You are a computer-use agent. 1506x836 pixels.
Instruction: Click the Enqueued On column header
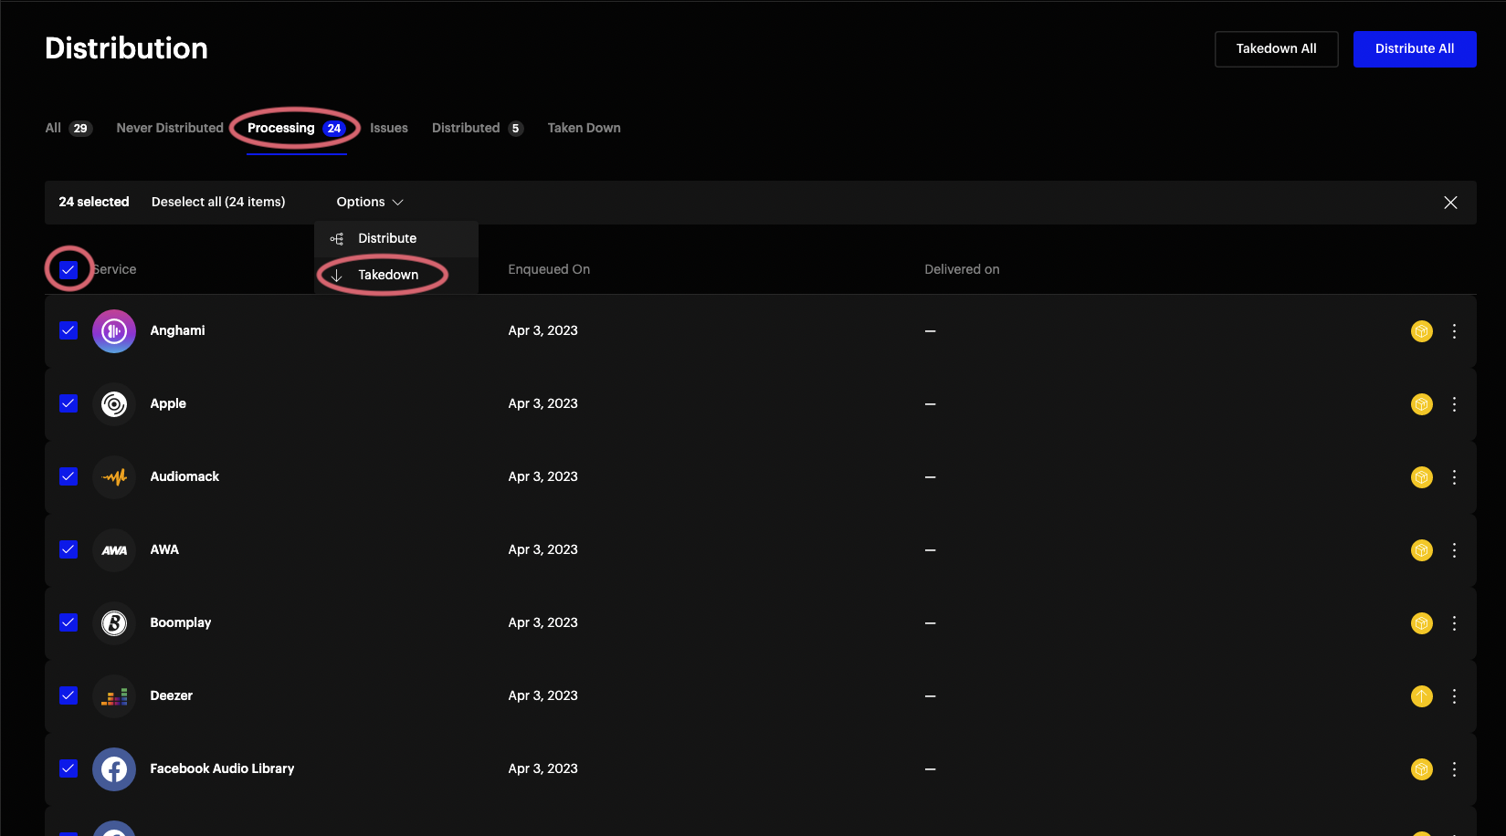tap(549, 269)
